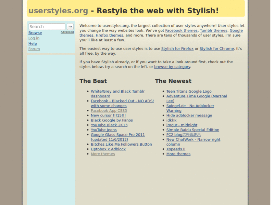274x205 pixels.
Task: Click the "Restyle the web with Stylish!" title text
Action: point(158,11)
